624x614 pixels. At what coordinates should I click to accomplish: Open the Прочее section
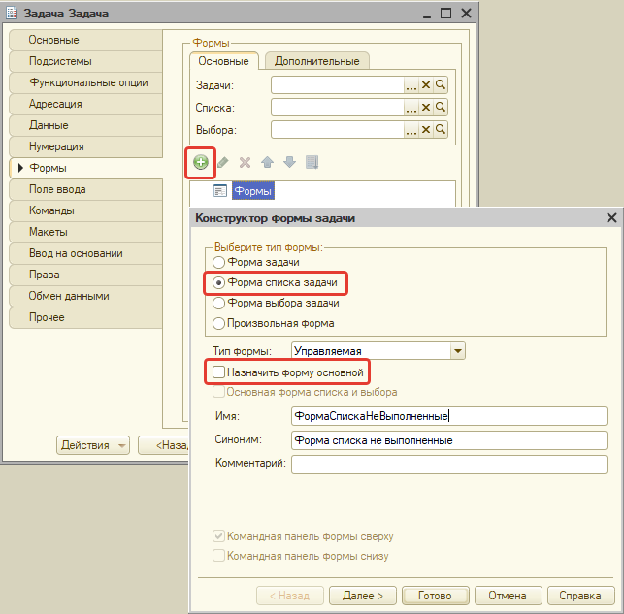pos(85,317)
